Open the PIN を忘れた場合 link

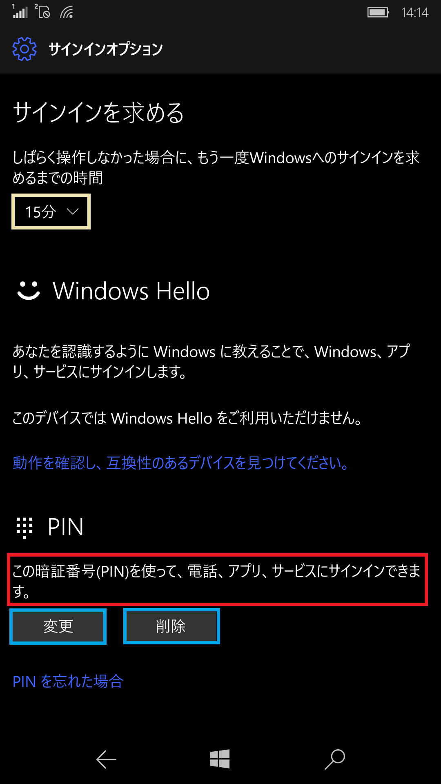68,682
